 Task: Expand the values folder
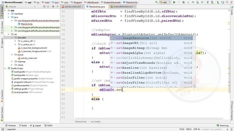(x=12, y=65)
